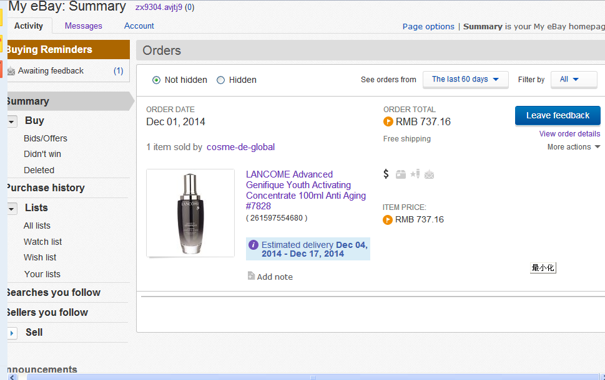
Task: Click the Leave feedback button
Action: [x=558, y=115]
